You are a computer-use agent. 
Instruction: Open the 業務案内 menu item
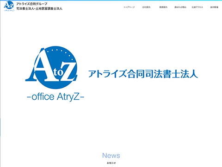(163, 7)
